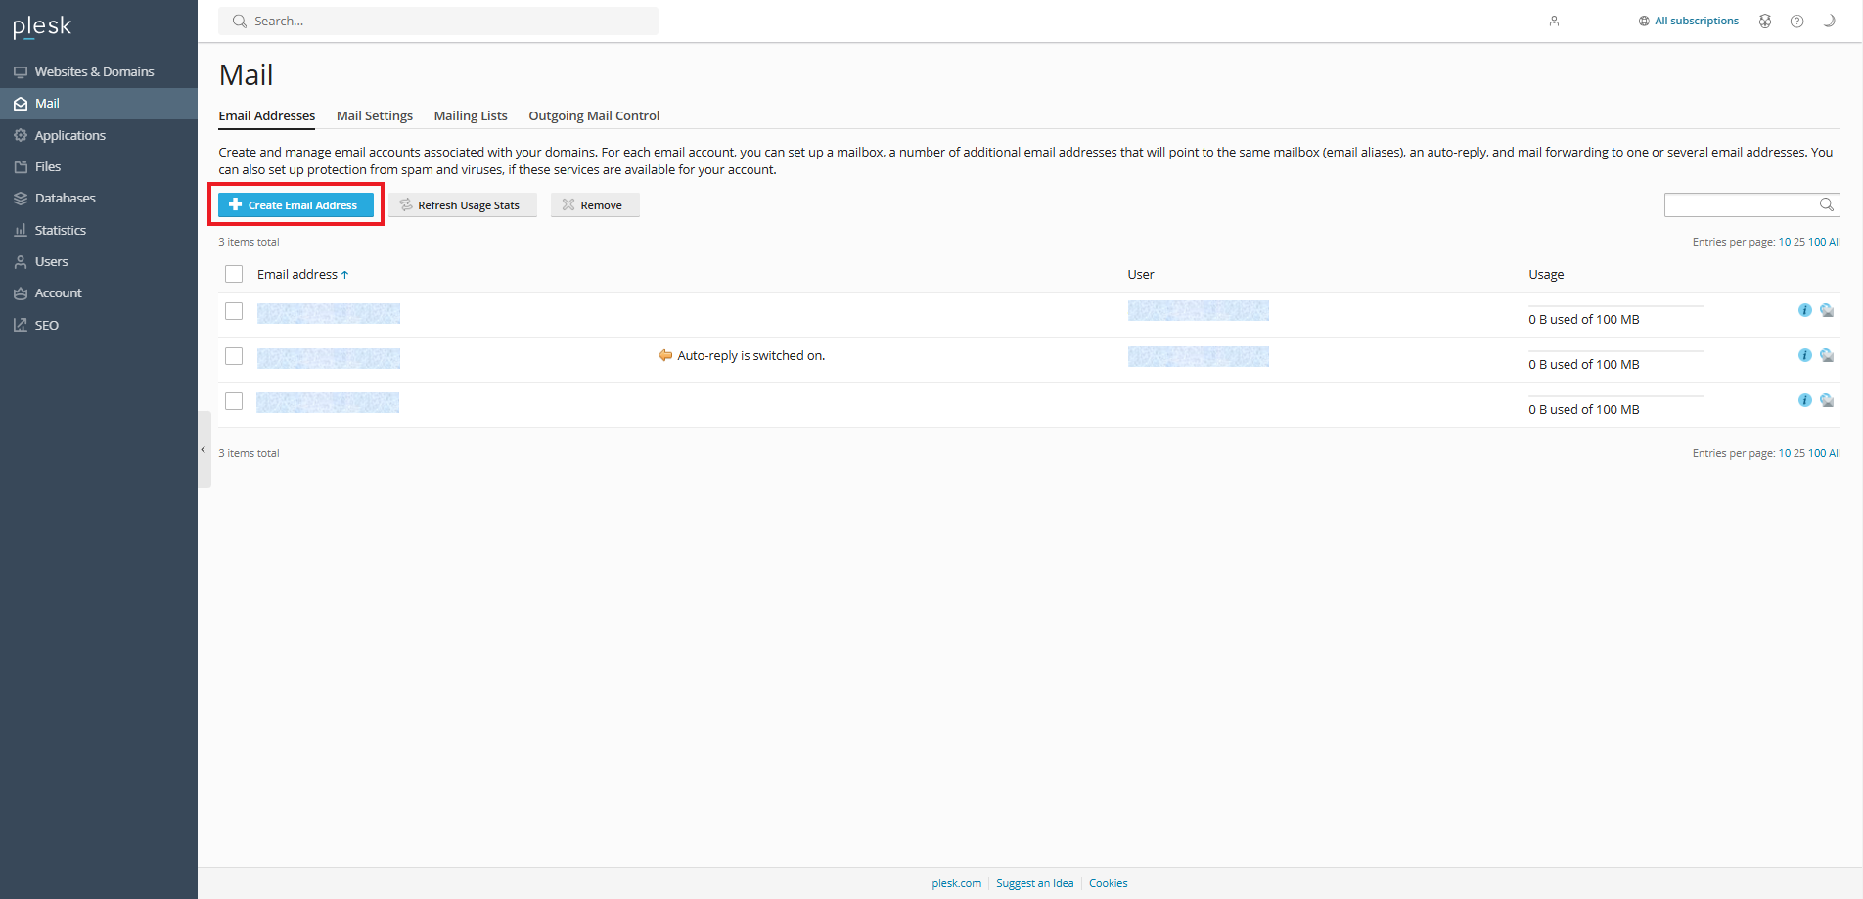
Task: Open the All subscriptions dropdown
Action: (x=1689, y=21)
